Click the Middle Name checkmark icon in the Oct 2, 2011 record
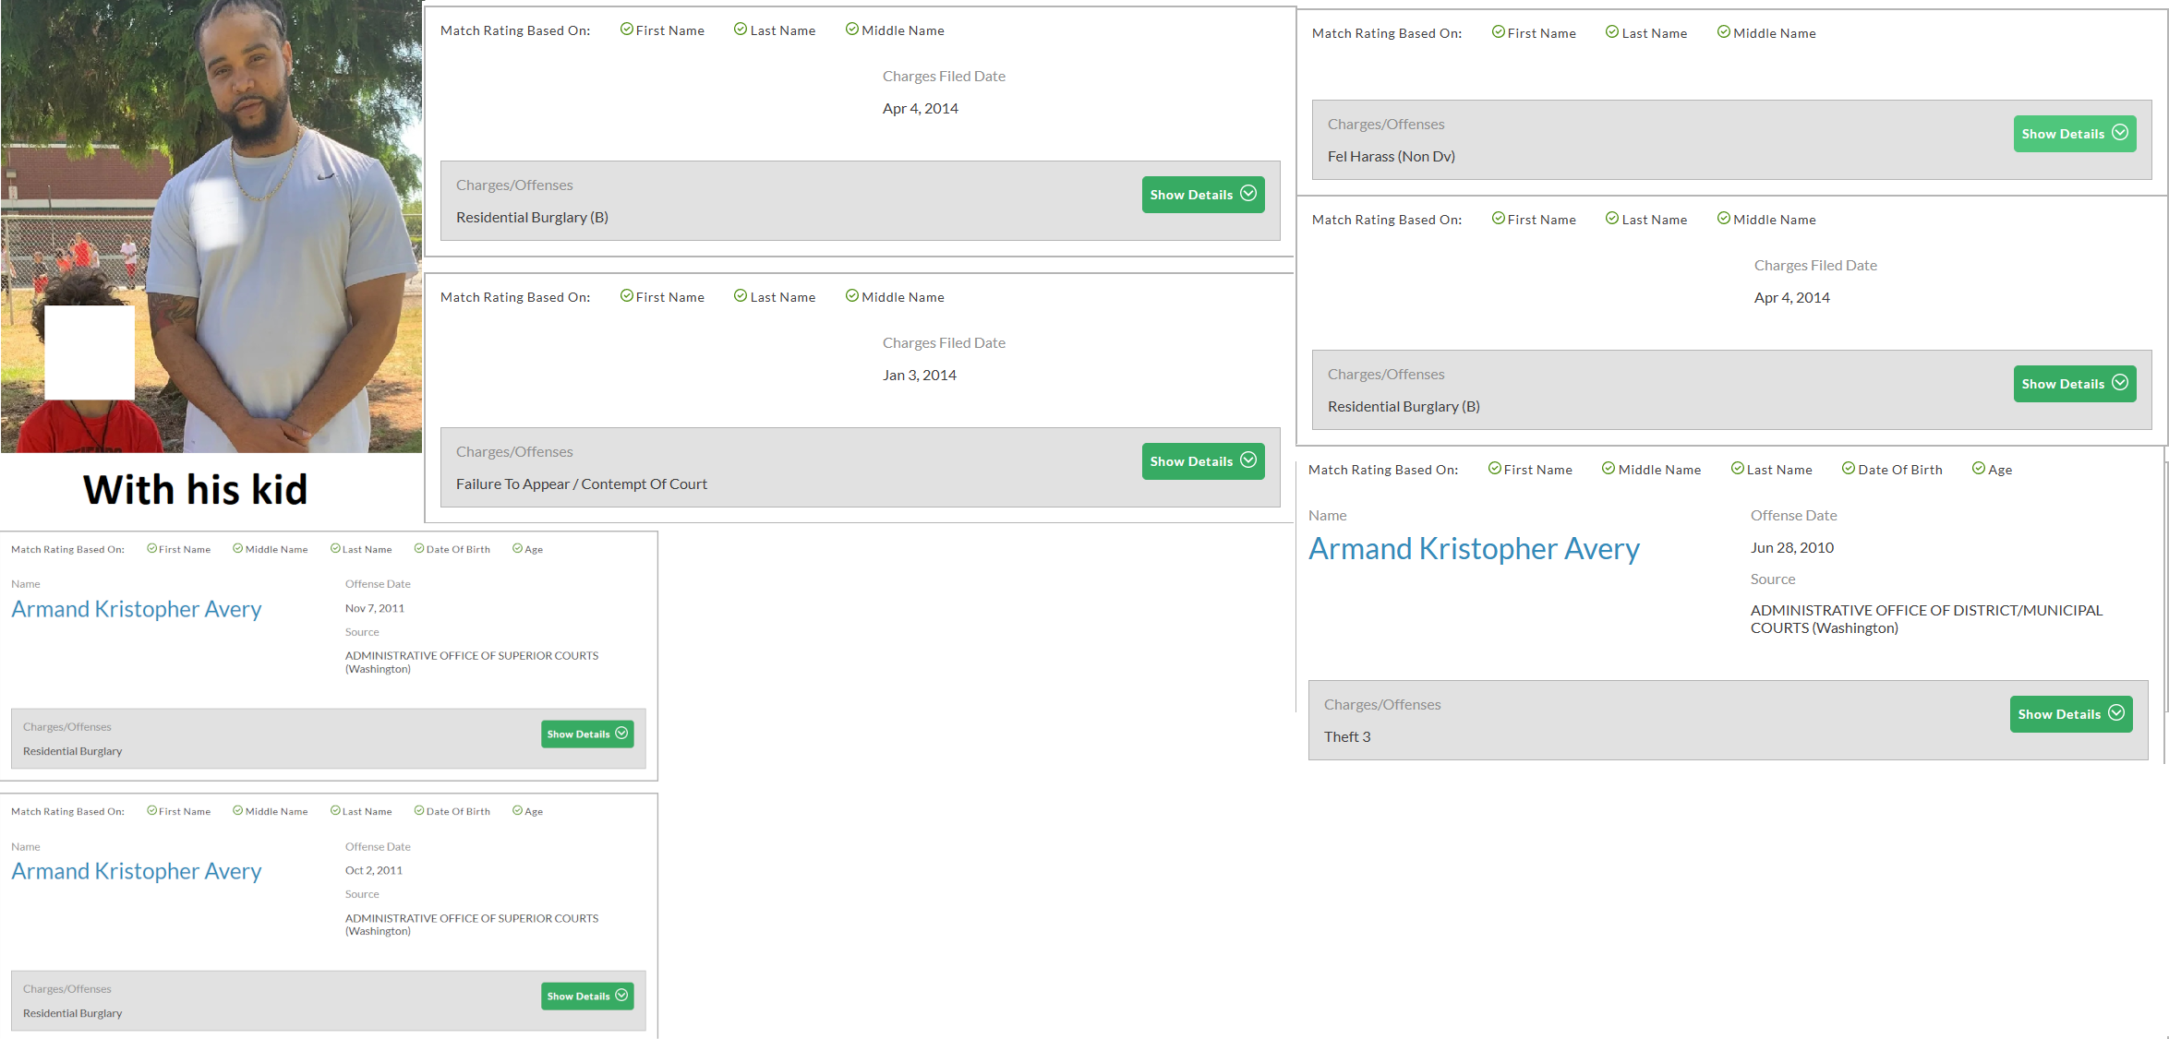The image size is (2169, 1039). point(237,811)
